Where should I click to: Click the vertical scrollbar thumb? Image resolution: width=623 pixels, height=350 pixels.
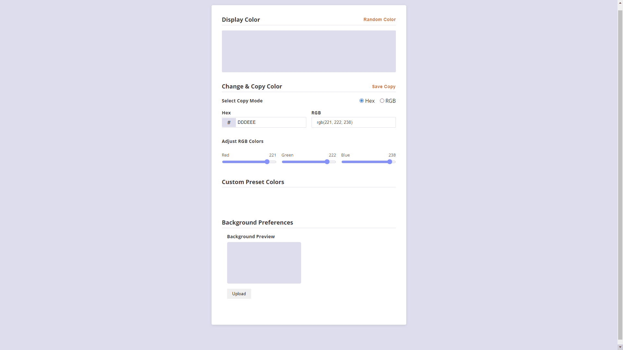[620, 175]
